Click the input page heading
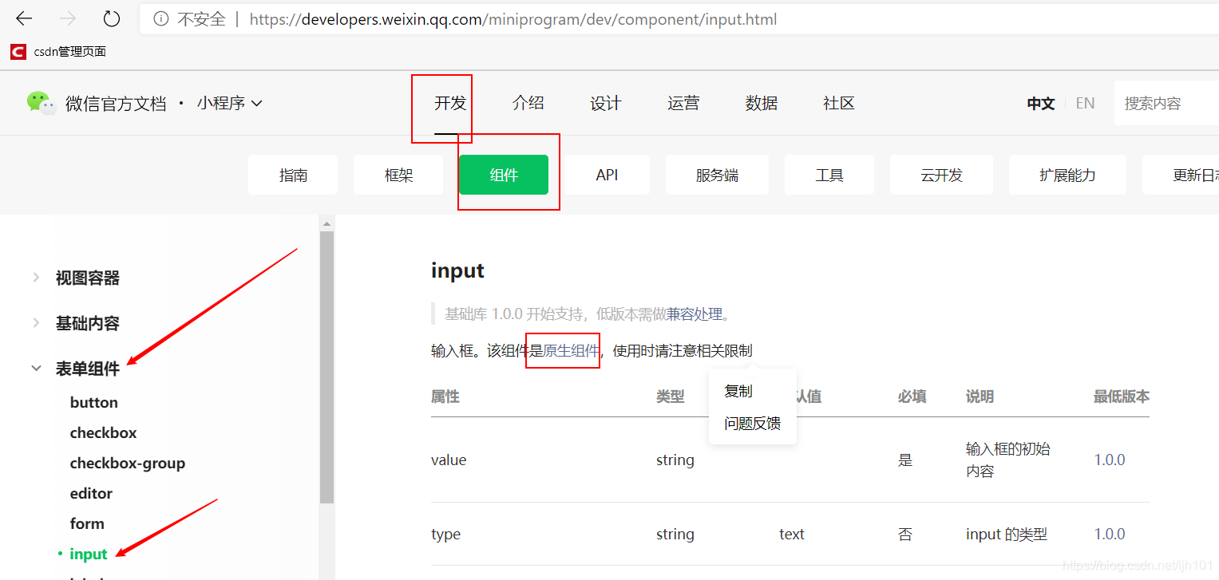Image resolution: width=1219 pixels, height=580 pixels. click(458, 270)
